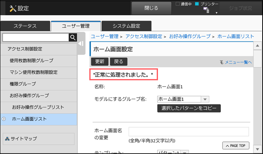Click the search magnifier icon

[73, 37]
